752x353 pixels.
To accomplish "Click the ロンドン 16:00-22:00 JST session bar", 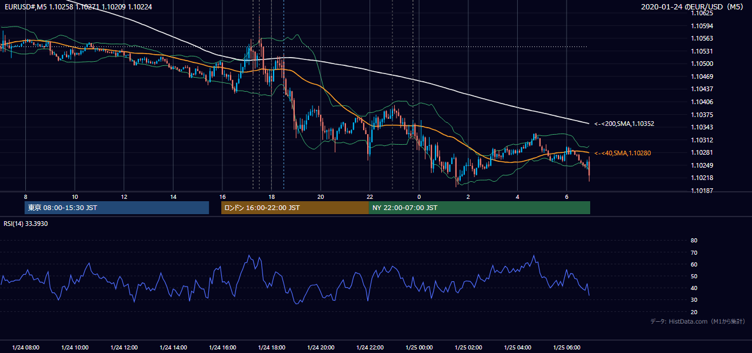I will click(x=295, y=208).
